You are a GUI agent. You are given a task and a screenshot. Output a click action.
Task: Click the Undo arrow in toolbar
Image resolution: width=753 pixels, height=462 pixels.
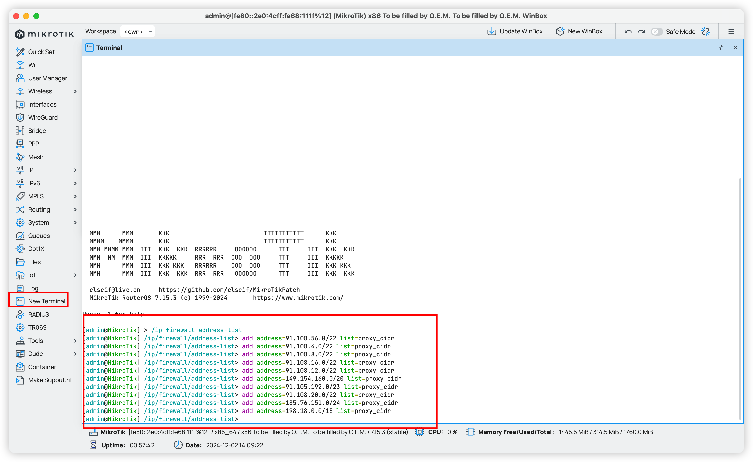(x=628, y=32)
